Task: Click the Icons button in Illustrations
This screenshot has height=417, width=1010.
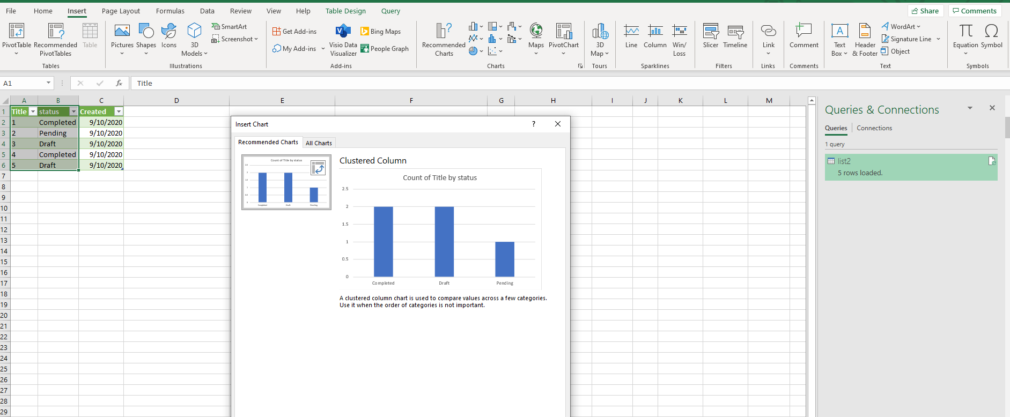Action: 169,36
